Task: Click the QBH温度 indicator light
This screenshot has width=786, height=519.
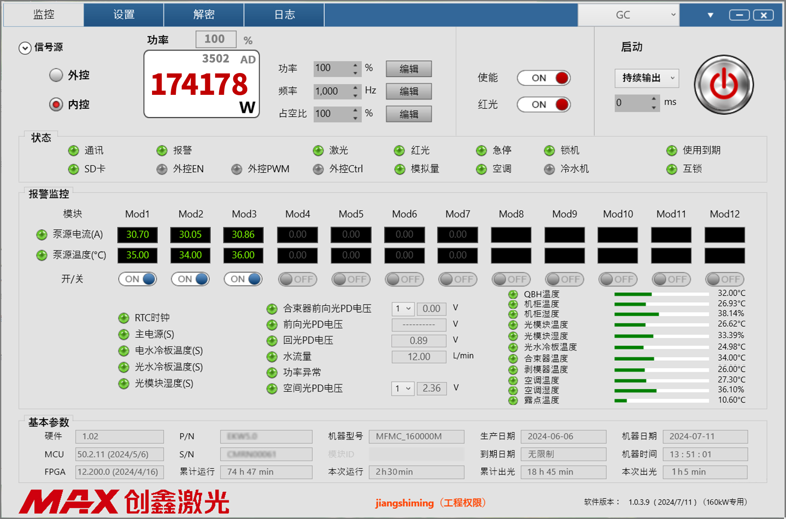Action: click(513, 294)
